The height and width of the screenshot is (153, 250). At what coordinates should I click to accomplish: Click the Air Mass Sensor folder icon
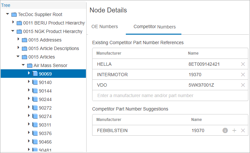(x=30, y=65)
